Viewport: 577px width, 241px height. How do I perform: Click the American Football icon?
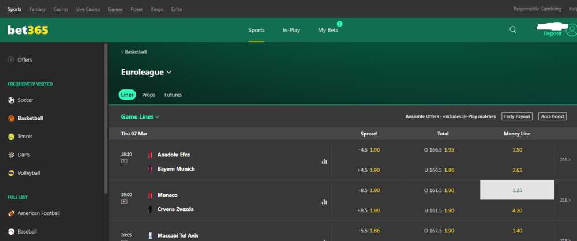click(11, 213)
